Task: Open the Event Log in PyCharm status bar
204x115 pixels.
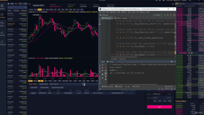Action: (x=169, y=87)
